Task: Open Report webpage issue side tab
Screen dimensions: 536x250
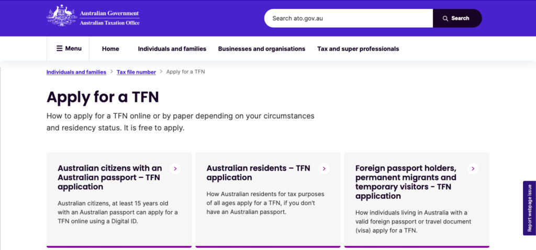Action: coord(530,208)
